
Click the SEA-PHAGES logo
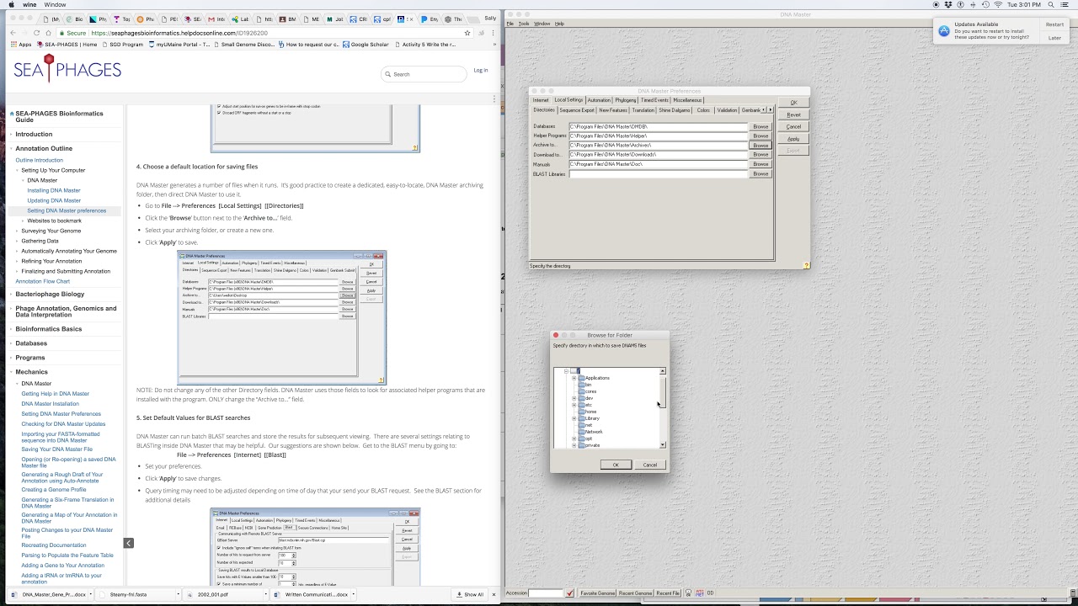coord(67,70)
